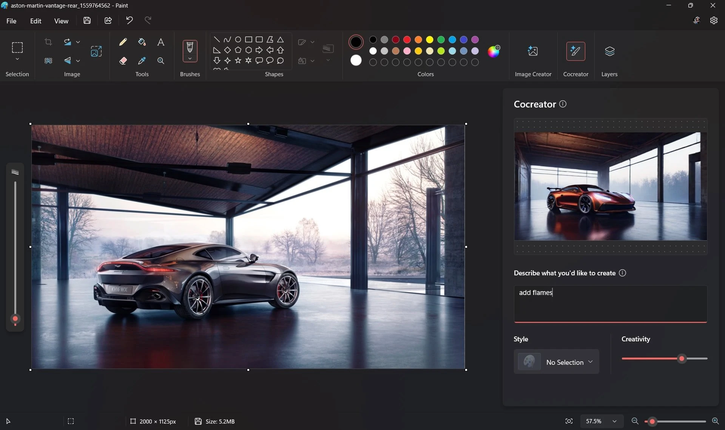
Task: Select the Text tool
Action: [x=161, y=42]
